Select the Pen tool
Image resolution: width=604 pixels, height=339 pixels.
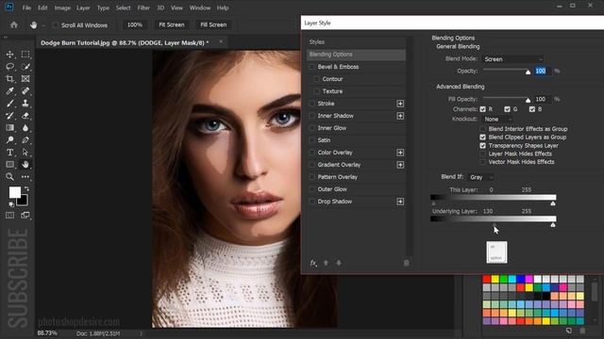coord(25,140)
